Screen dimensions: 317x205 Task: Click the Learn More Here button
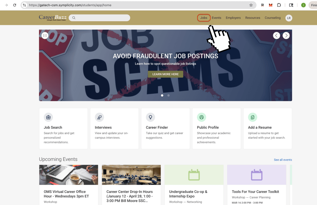[165, 74]
